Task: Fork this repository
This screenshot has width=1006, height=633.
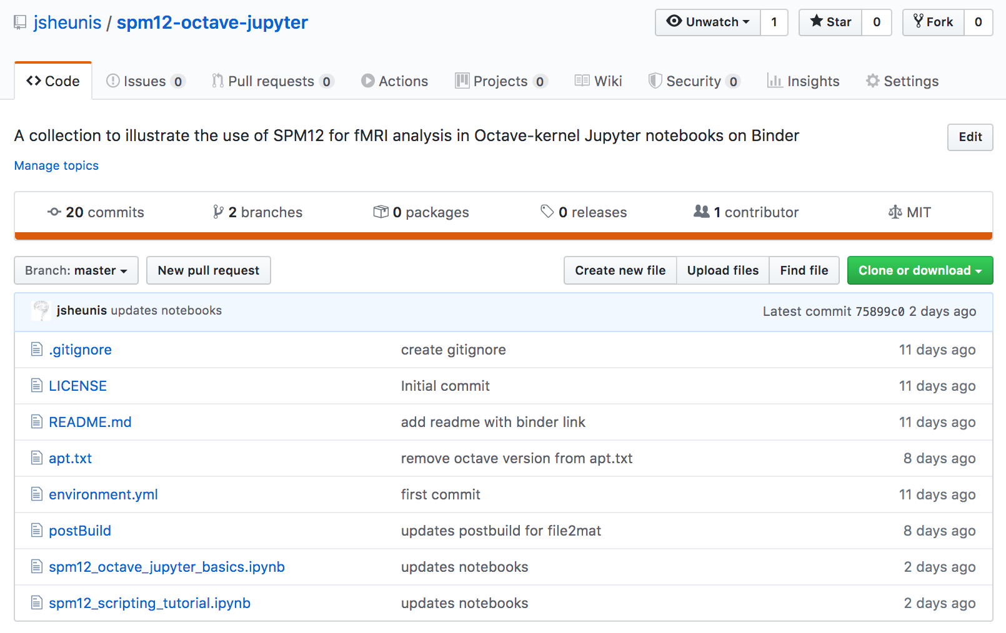Action: 932,22
